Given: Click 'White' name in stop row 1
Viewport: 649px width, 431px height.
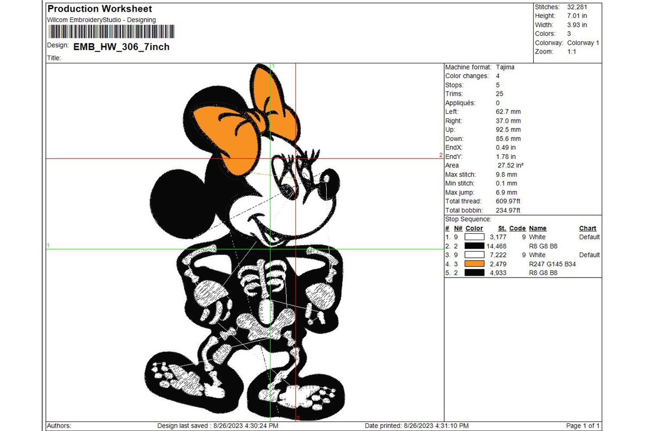Looking at the screenshot, I should click(537, 237).
